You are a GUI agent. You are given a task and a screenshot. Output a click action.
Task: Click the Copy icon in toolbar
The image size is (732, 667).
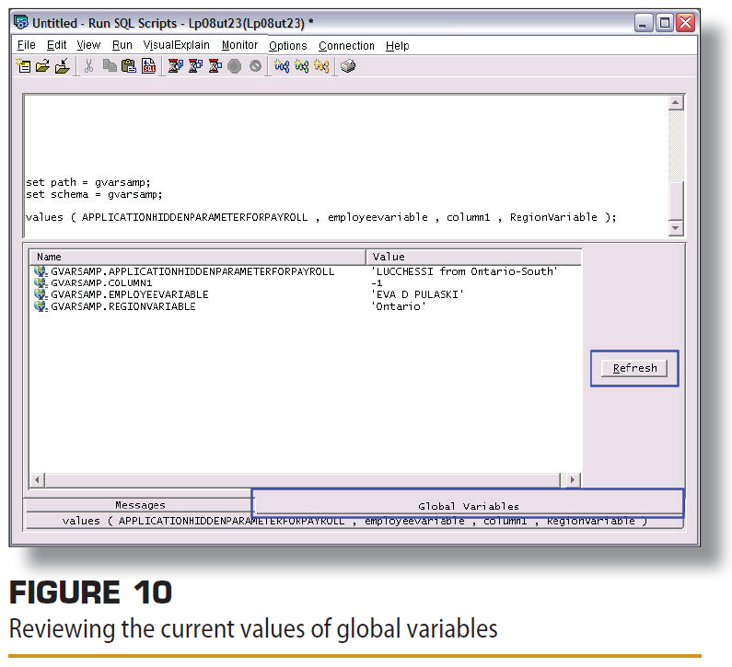110,65
